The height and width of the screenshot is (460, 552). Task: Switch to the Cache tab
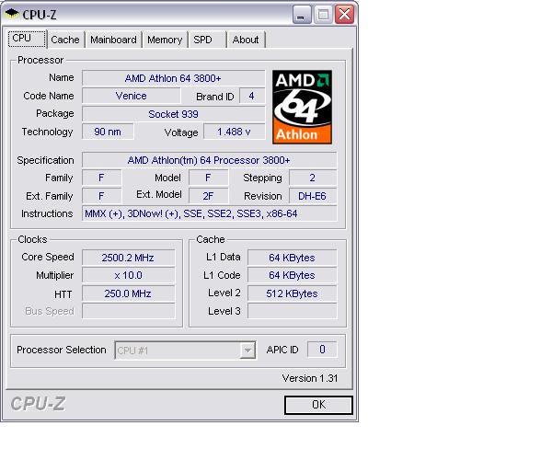click(65, 40)
